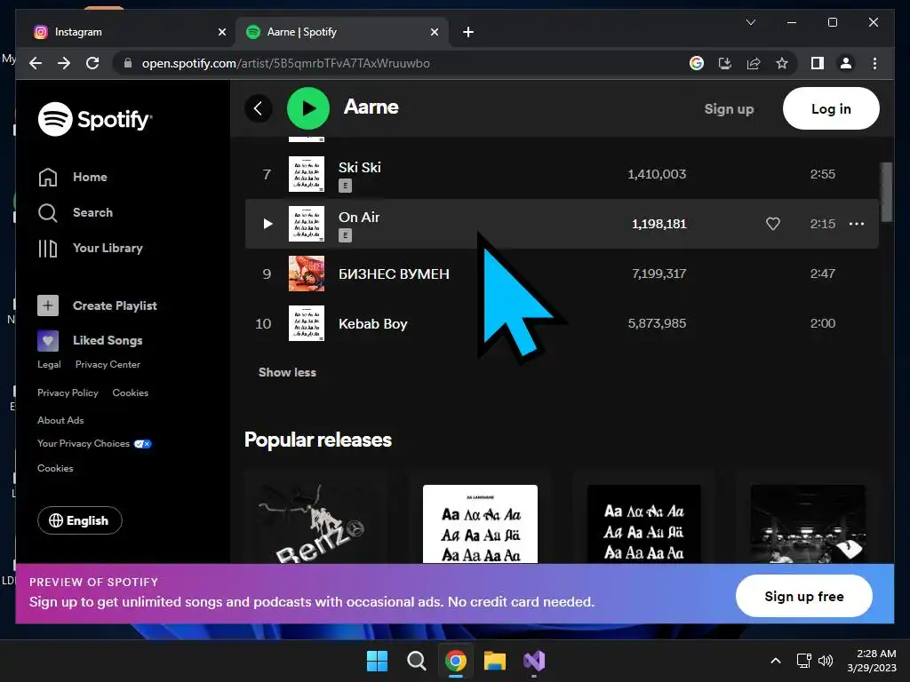This screenshot has height=682, width=910.
Task: View site info lock icon
Action: tap(128, 63)
